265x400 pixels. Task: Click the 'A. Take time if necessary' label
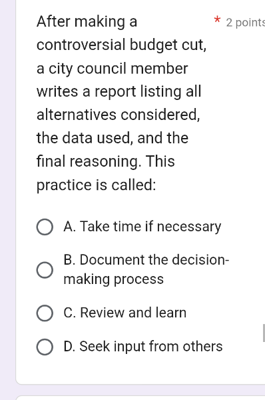tap(142, 227)
